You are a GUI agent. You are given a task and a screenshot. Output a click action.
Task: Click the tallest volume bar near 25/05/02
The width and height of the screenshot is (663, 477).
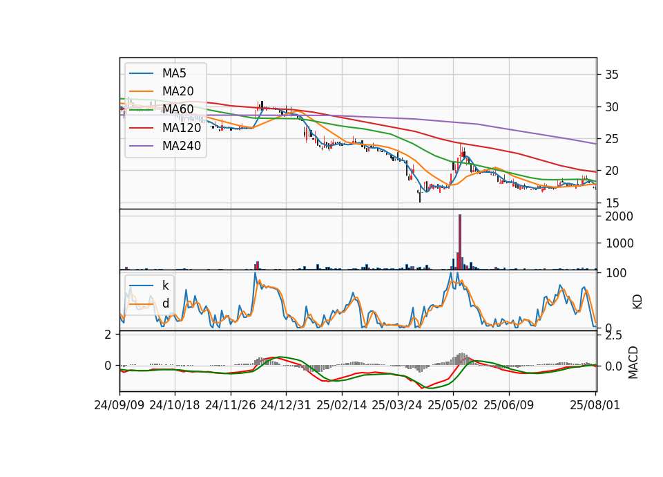point(460,242)
